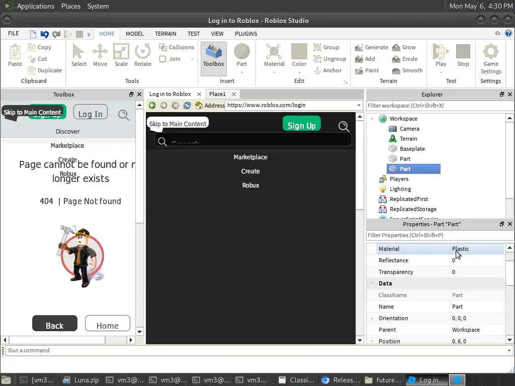Click the New file icon
The height and width of the screenshot is (386, 515).
coord(33,34)
